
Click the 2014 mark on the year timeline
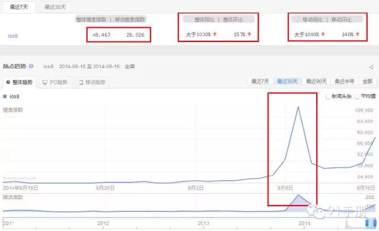click(x=304, y=223)
